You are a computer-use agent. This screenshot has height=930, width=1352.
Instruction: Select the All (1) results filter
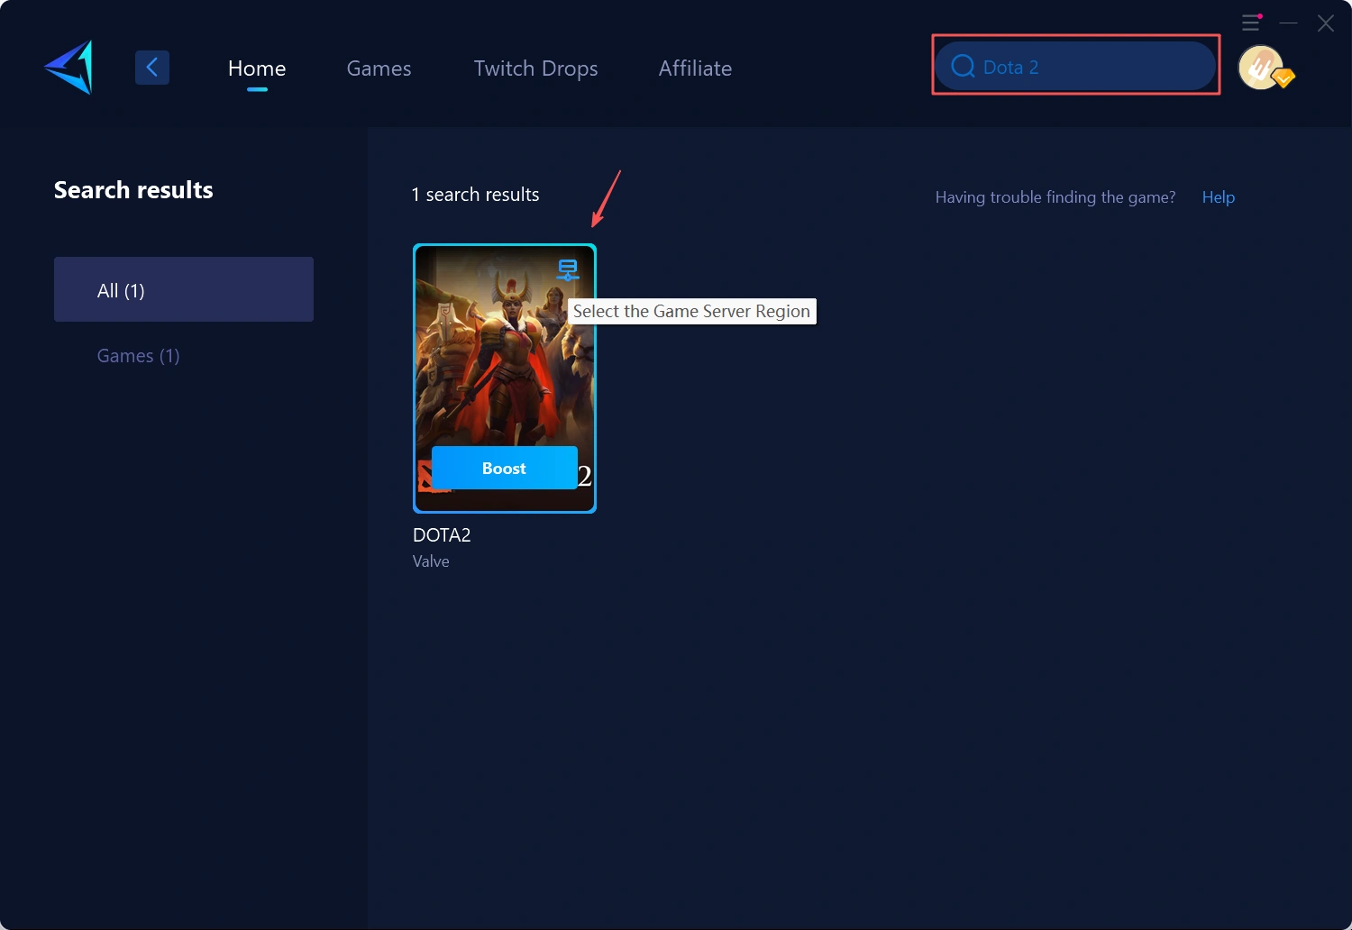click(x=184, y=289)
